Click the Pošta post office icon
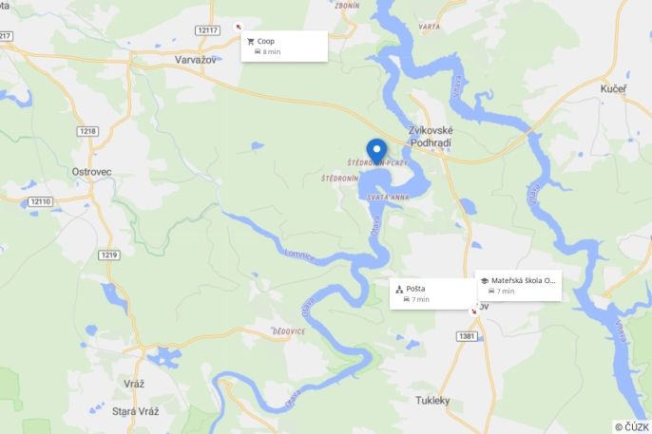This screenshot has height=434, width=652. click(x=399, y=289)
